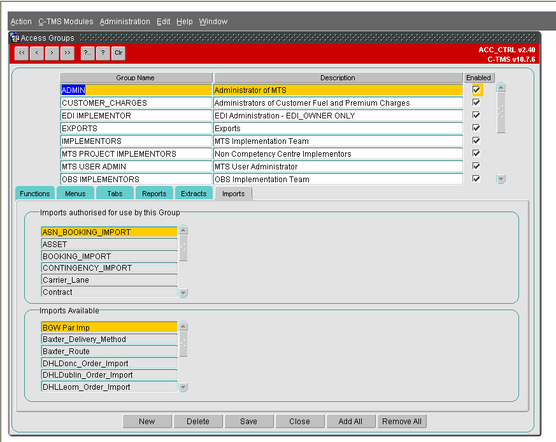
Task: Click the Save button
Action: 248,422
